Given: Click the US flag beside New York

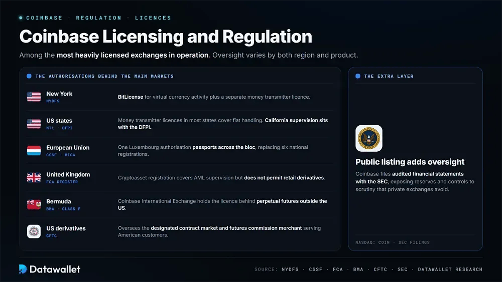Looking at the screenshot, I should pyautogui.click(x=34, y=97).
